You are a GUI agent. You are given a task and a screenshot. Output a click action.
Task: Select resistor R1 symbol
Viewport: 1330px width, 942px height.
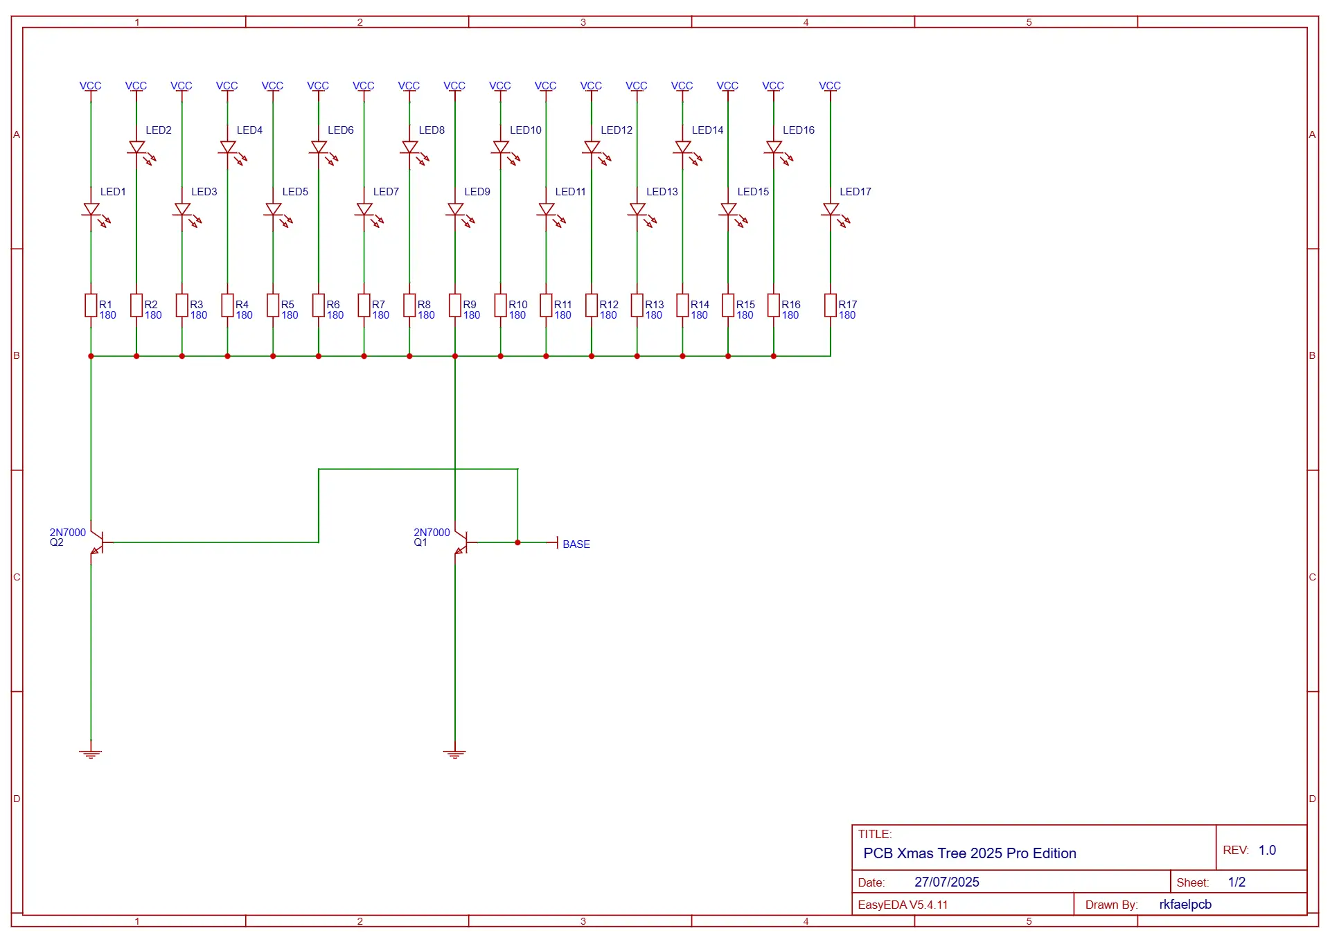(91, 305)
